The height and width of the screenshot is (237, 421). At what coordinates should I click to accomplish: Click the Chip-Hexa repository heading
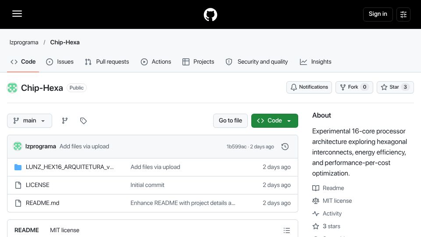pos(42,88)
